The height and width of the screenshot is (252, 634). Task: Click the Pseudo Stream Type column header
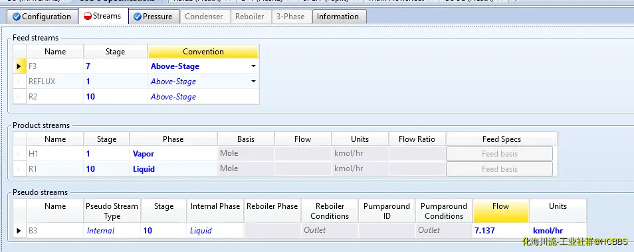pos(112,210)
